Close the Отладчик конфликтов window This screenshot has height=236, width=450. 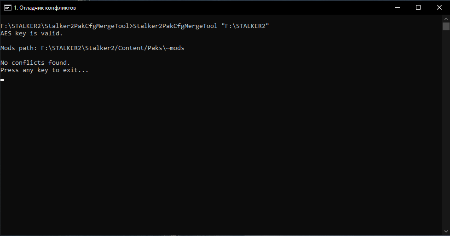click(439, 8)
